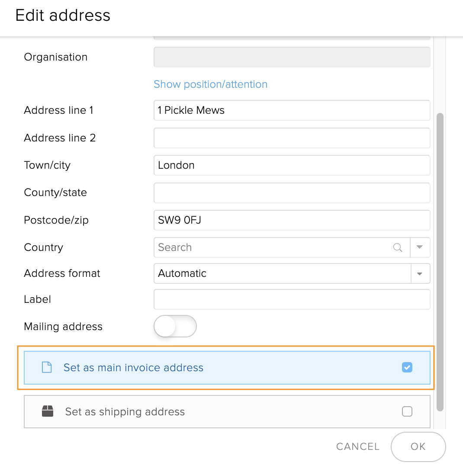The image size is (463, 475).
Task: Click the Town/city field containing London
Action: click(x=292, y=165)
